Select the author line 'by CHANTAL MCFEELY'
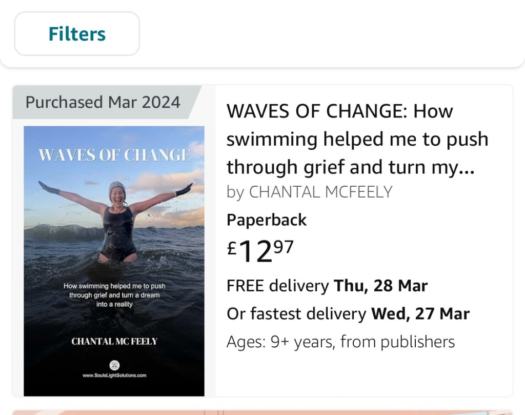Image resolution: width=525 pixels, height=415 pixels. (x=309, y=192)
